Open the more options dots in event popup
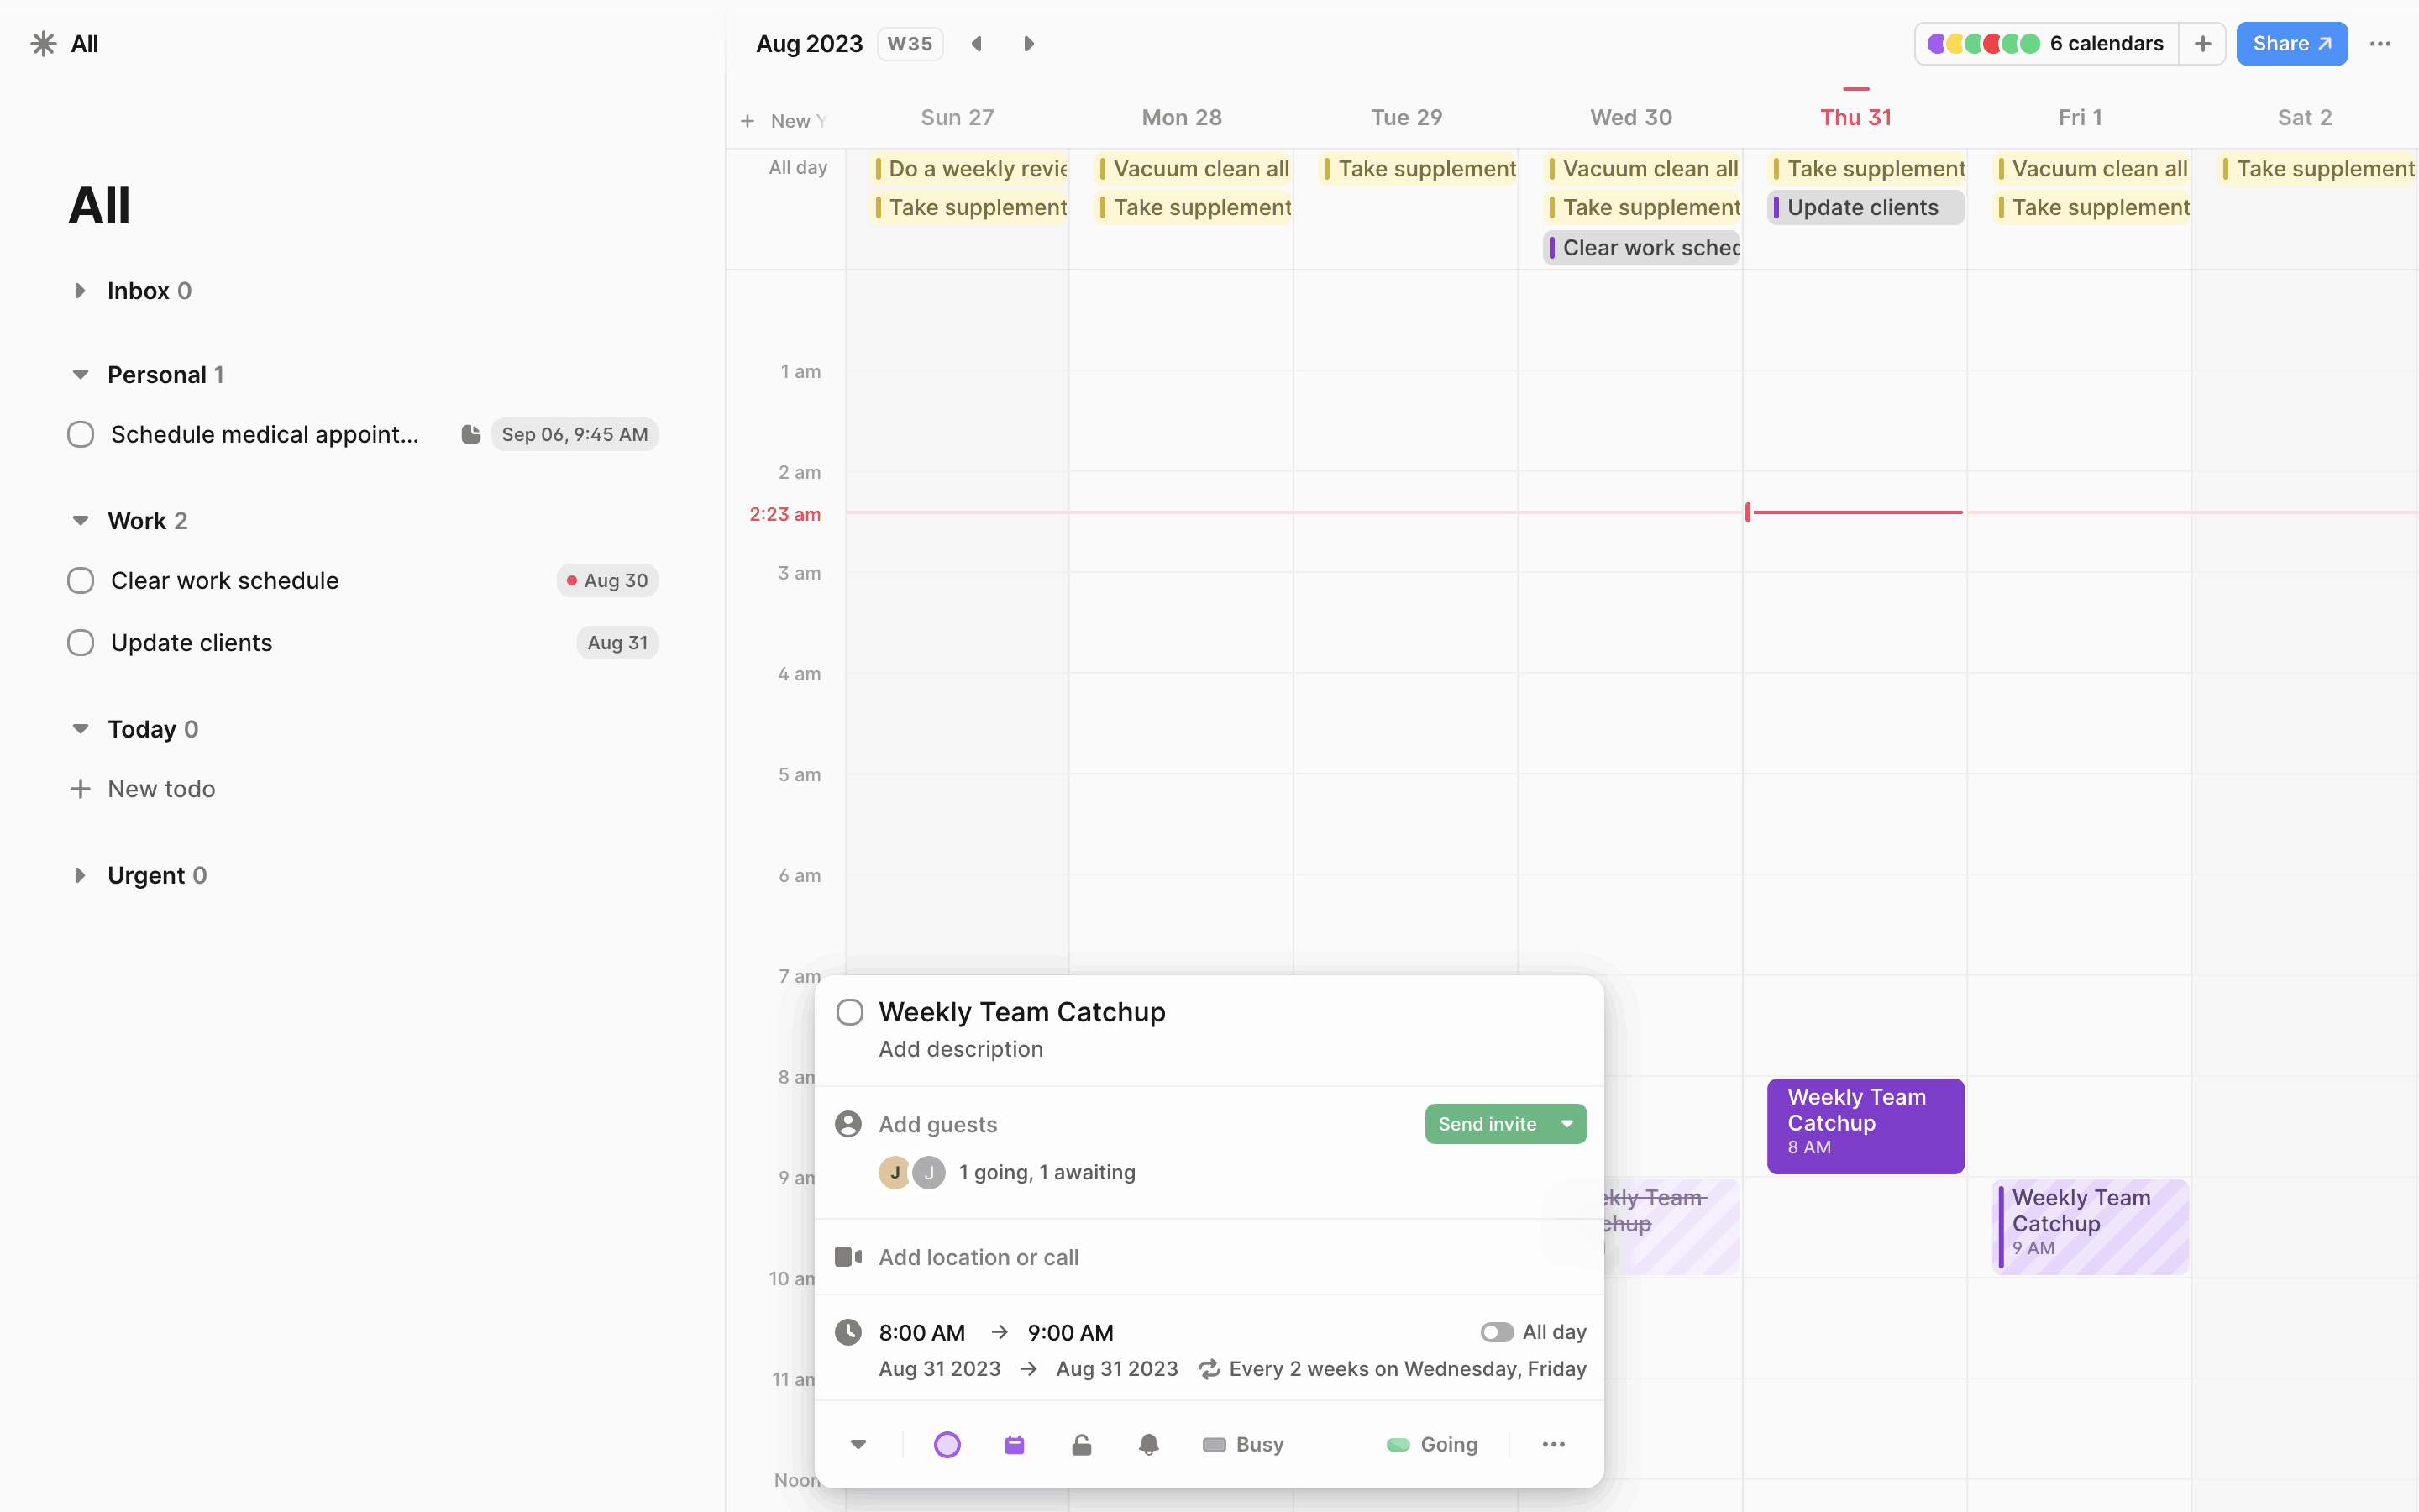The height and width of the screenshot is (1512, 2419). (x=1553, y=1444)
